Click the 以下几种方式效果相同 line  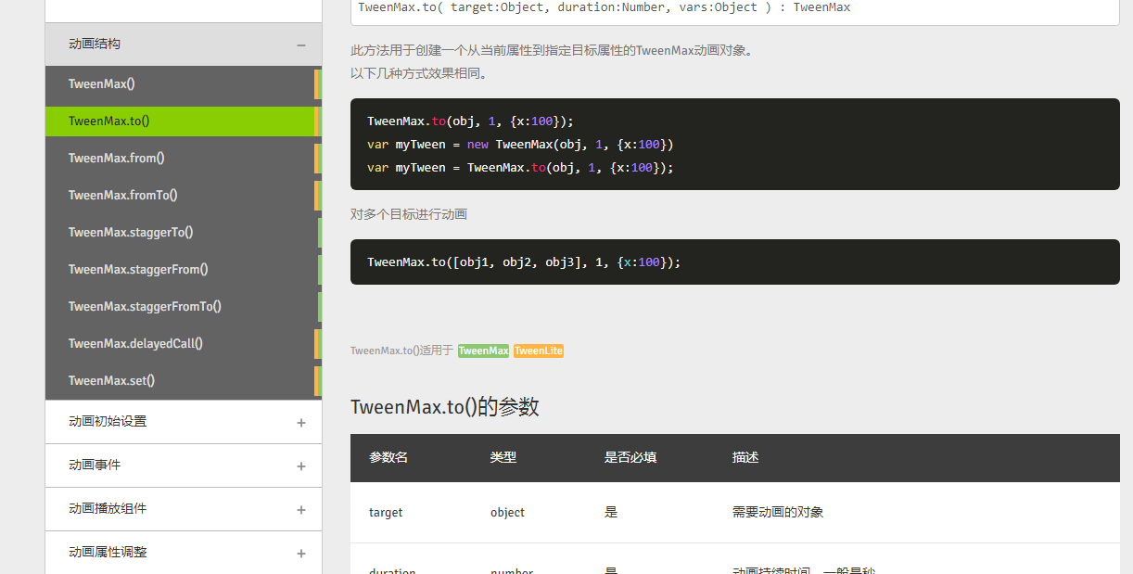tap(419, 73)
